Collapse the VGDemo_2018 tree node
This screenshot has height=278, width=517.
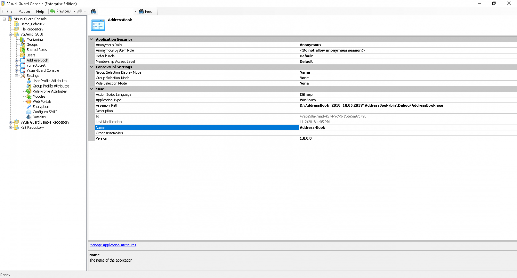10,34
